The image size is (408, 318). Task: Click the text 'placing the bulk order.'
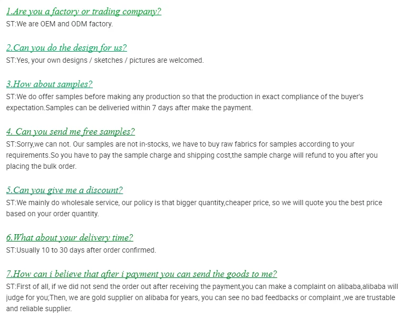(41, 166)
